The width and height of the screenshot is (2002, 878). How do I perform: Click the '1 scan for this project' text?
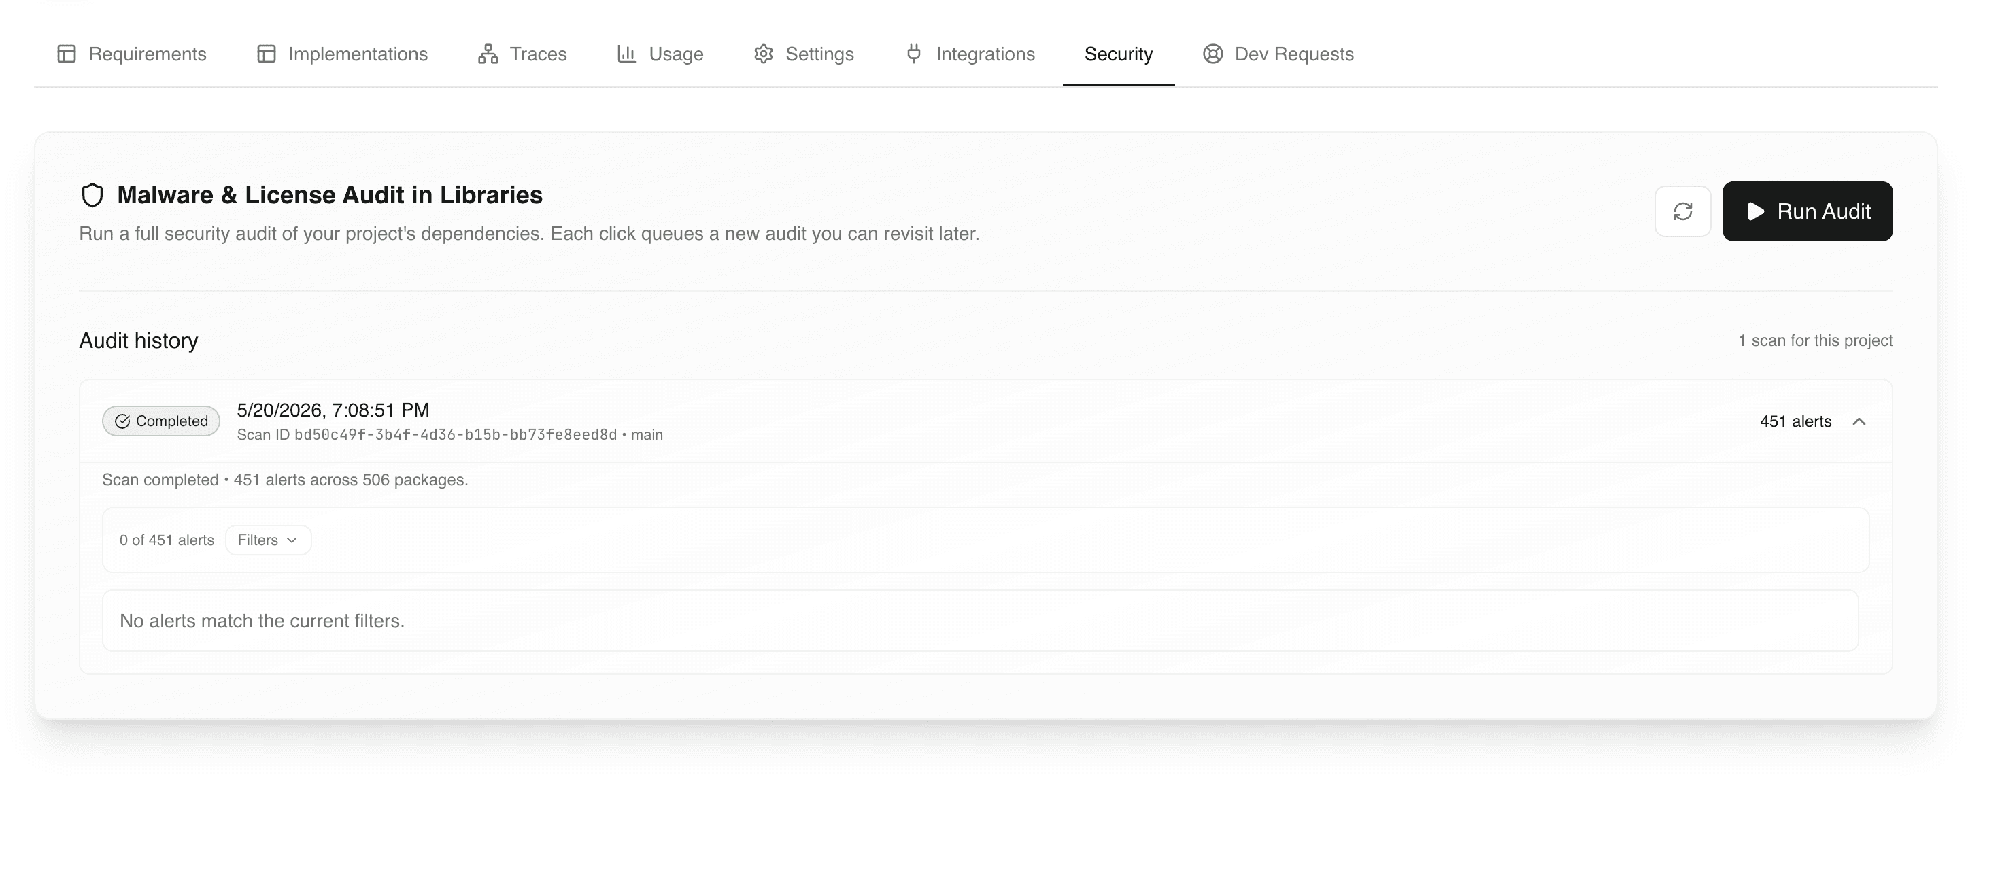1816,340
